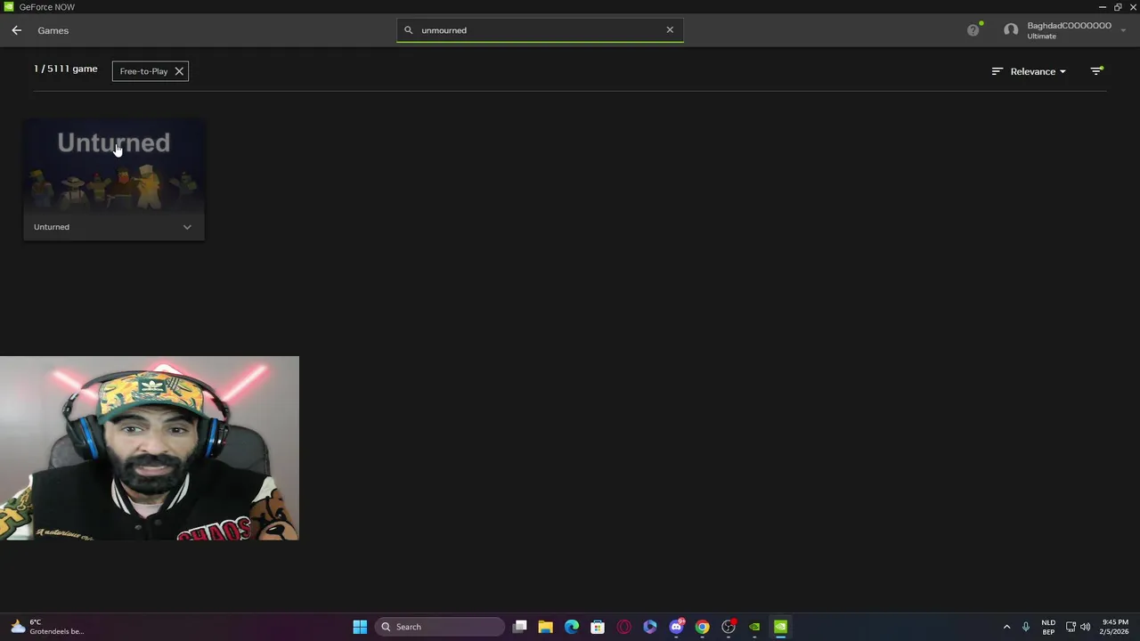Expand the BaghdadCOOOOOOOO account menu arrow
The height and width of the screenshot is (641, 1140).
(x=1123, y=30)
